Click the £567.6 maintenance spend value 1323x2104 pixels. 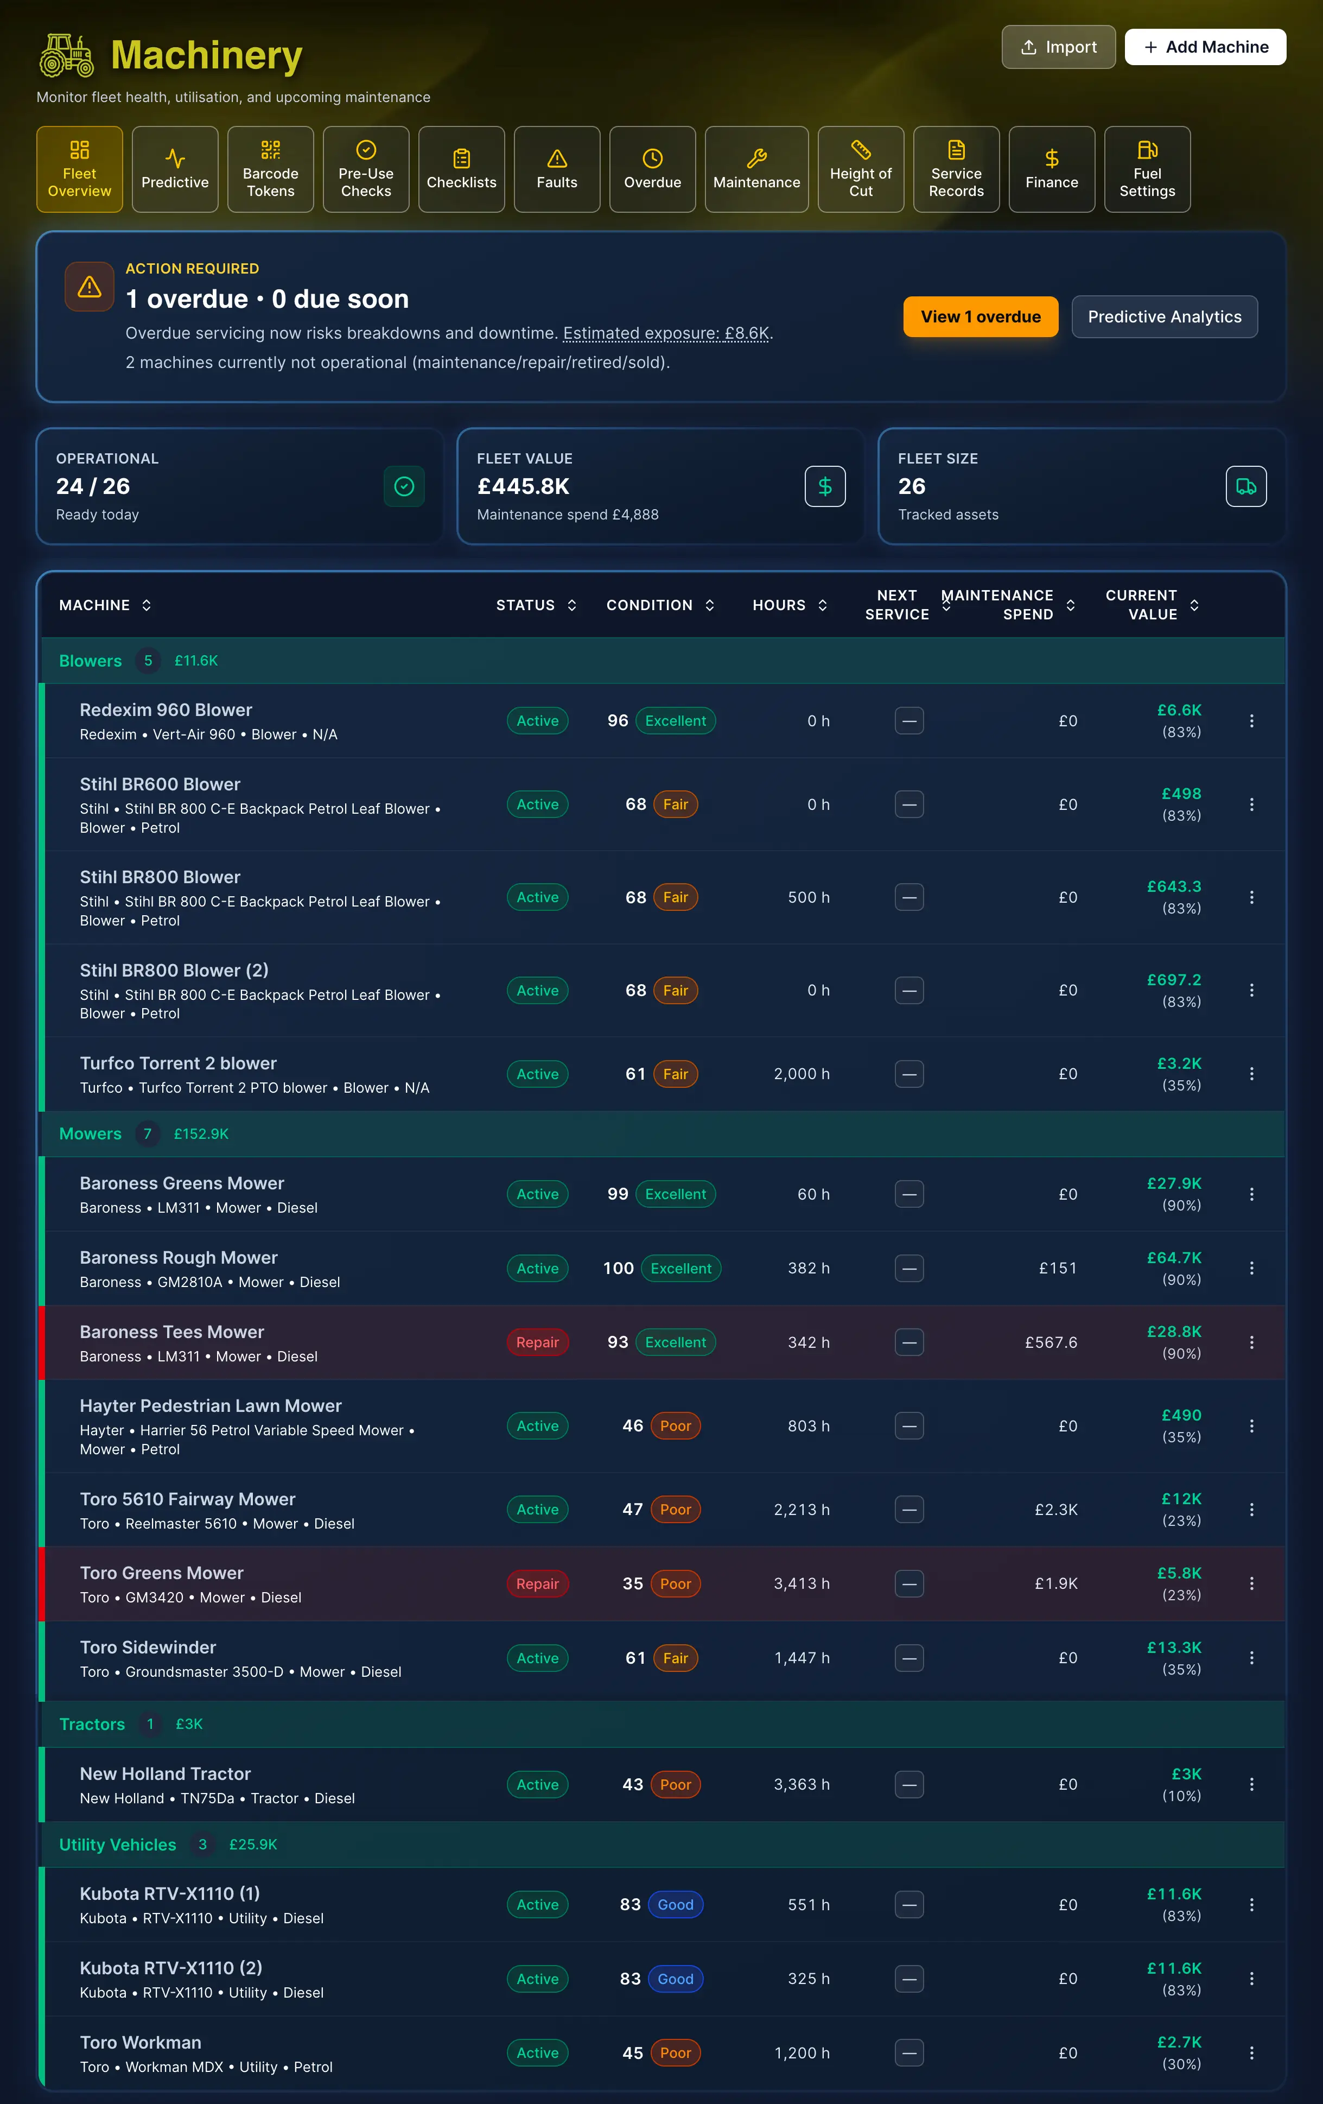tap(1051, 1342)
